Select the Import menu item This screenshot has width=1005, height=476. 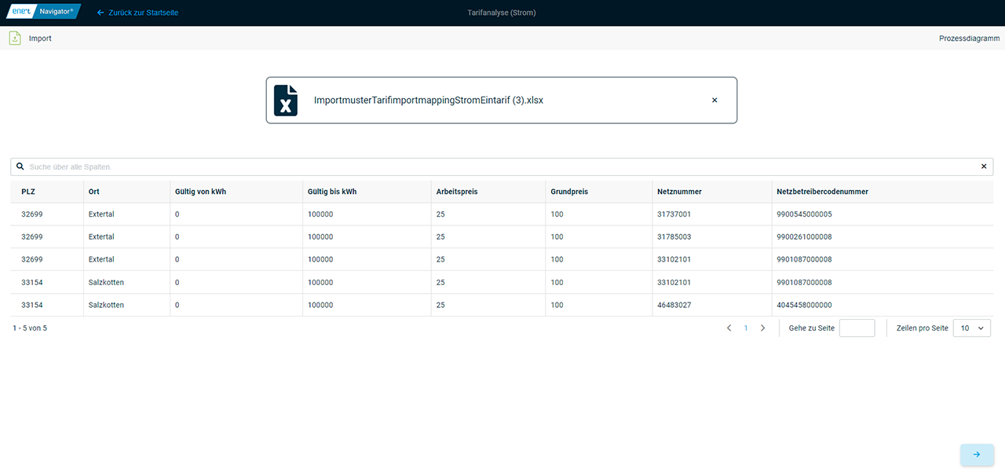pos(40,38)
